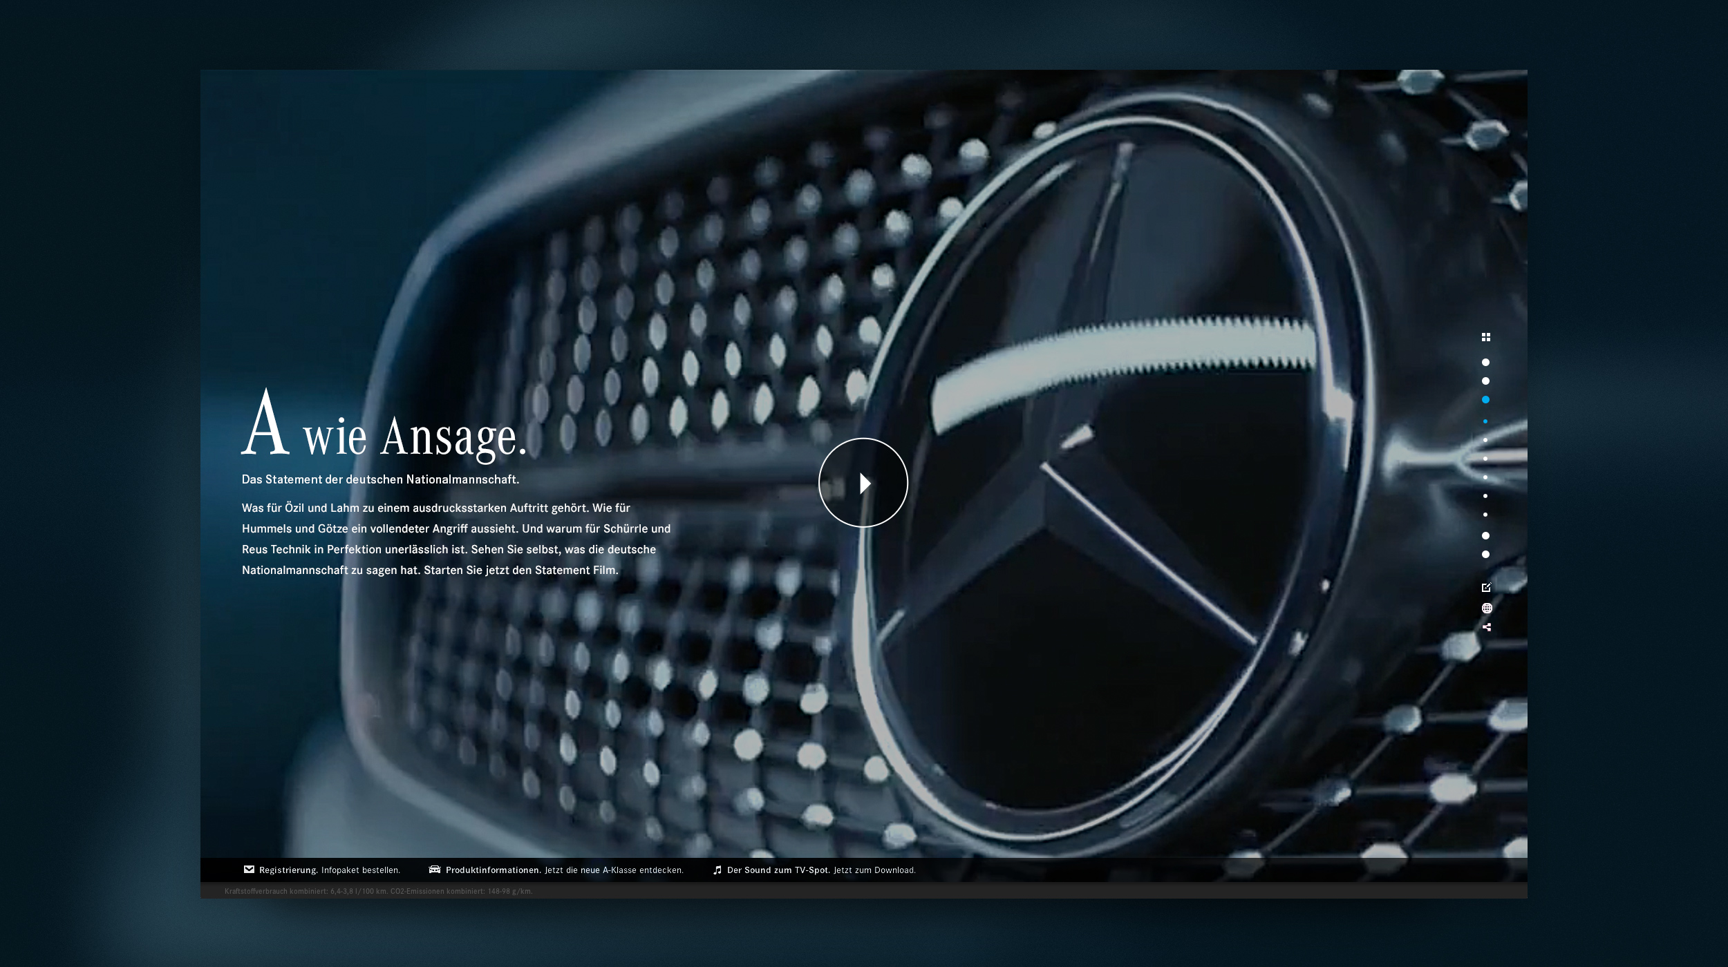
Task: Click the share icon in side navigation
Action: coord(1487,627)
